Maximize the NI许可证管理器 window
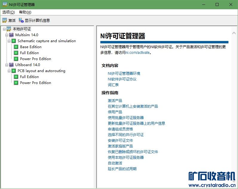 [217, 4]
